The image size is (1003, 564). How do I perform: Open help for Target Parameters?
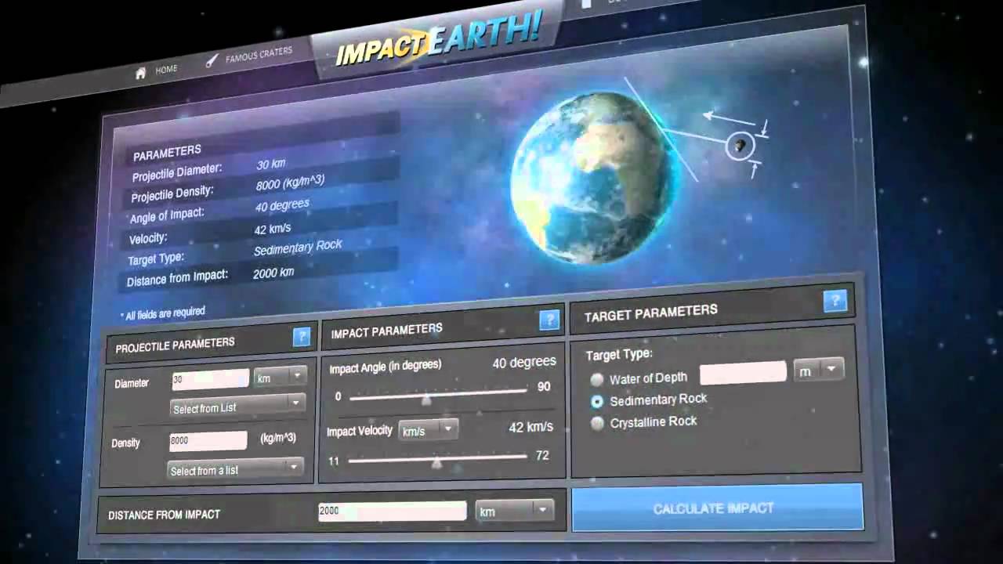[x=835, y=301]
